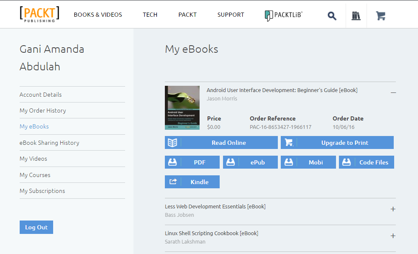Click the download icon beside ePub
The height and width of the screenshot is (254, 418).
231,162
